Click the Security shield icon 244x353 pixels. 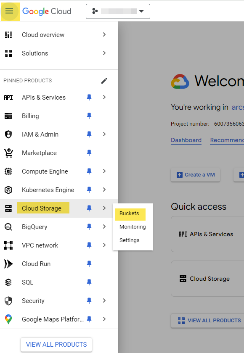[8, 301]
